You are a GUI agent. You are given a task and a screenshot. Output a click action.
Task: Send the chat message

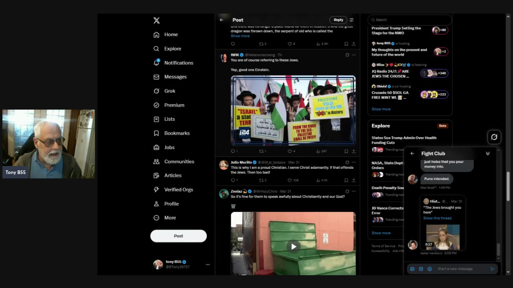pos(493,269)
